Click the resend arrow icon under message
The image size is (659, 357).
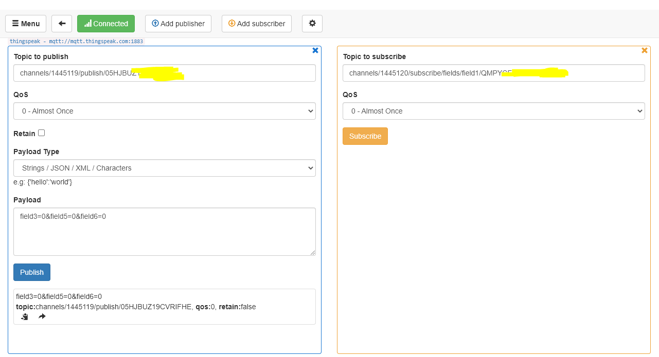[42, 317]
